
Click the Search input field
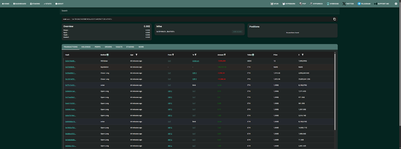tap(199, 11)
